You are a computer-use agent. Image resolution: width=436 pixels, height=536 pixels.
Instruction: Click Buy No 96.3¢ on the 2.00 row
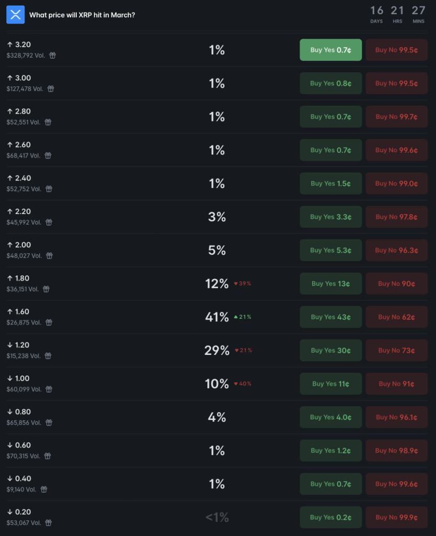point(397,250)
